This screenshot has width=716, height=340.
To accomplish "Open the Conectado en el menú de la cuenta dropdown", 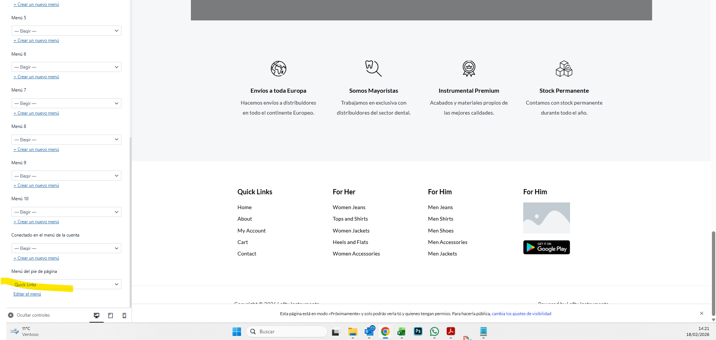I will tap(66, 248).
